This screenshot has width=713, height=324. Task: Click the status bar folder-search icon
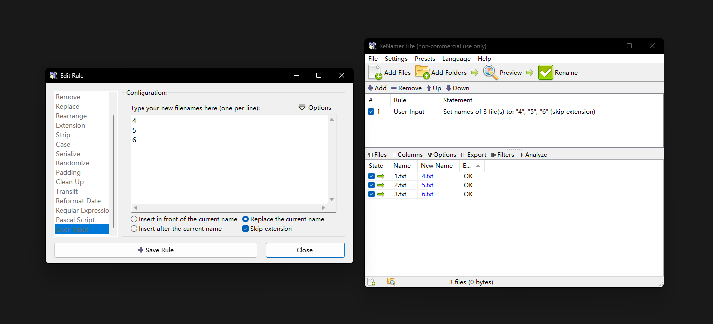click(x=391, y=282)
